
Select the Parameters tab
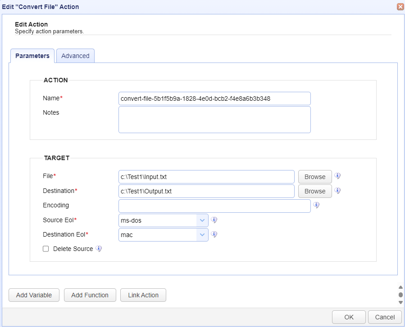[x=32, y=56]
